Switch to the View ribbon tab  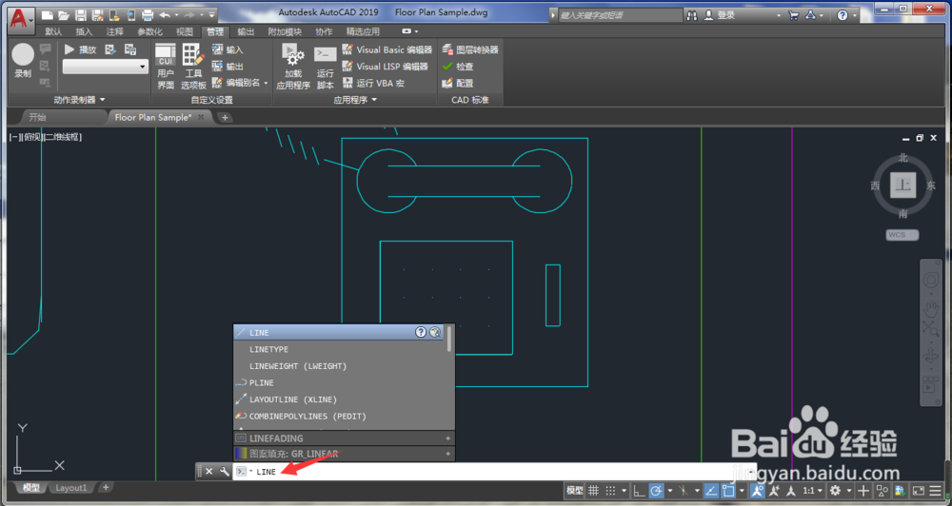(185, 31)
